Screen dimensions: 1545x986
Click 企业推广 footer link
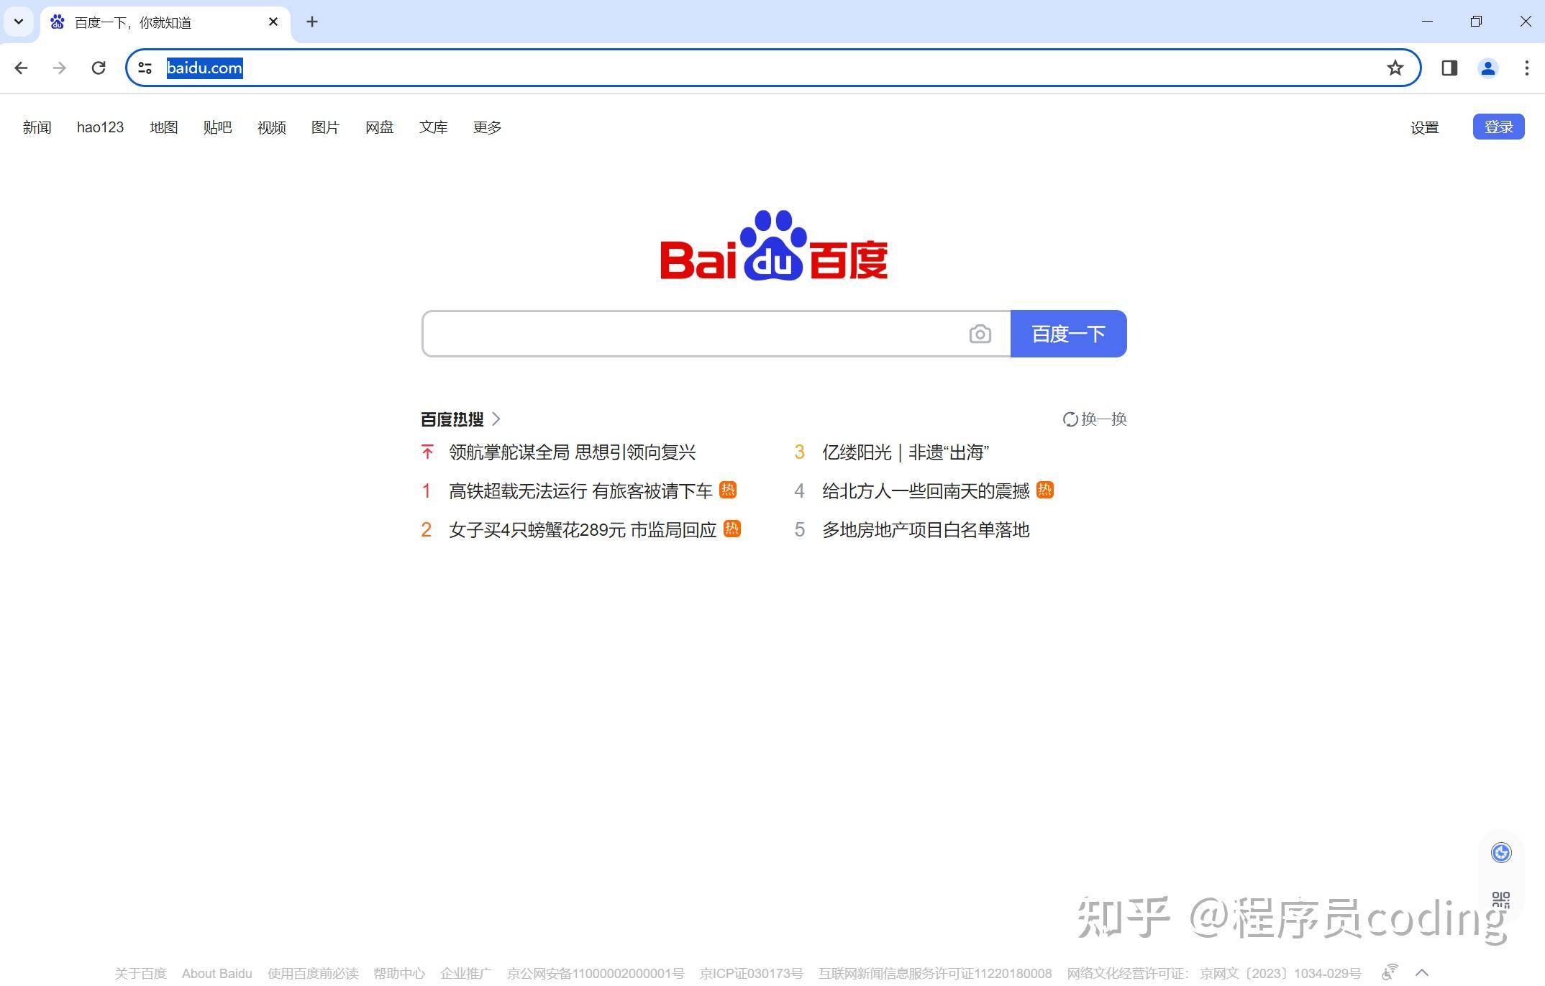pyautogui.click(x=466, y=973)
